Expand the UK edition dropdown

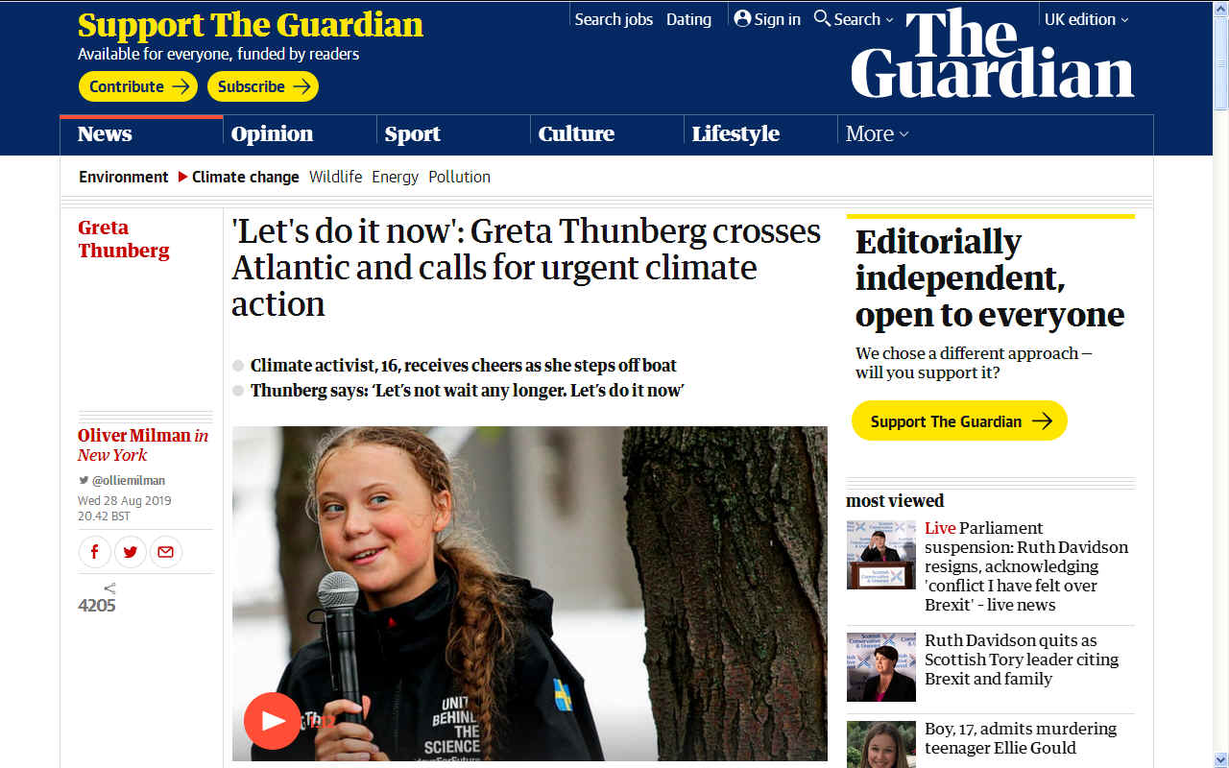(x=1087, y=19)
